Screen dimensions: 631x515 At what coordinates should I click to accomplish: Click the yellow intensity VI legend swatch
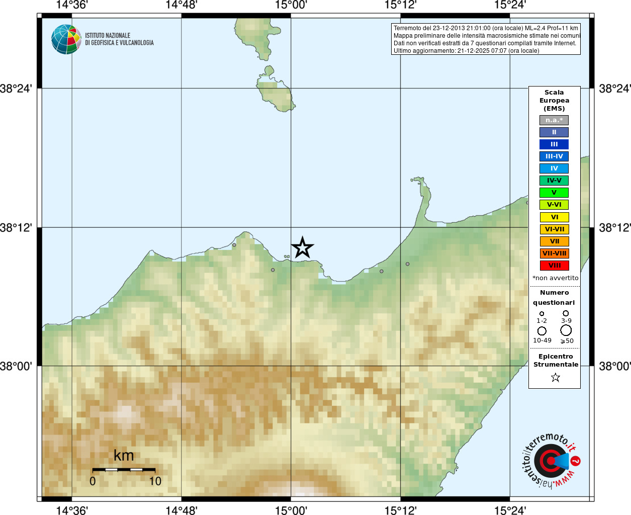pos(554,217)
